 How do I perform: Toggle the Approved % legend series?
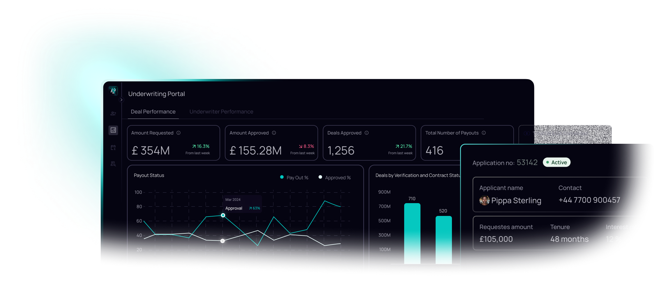pos(335,178)
